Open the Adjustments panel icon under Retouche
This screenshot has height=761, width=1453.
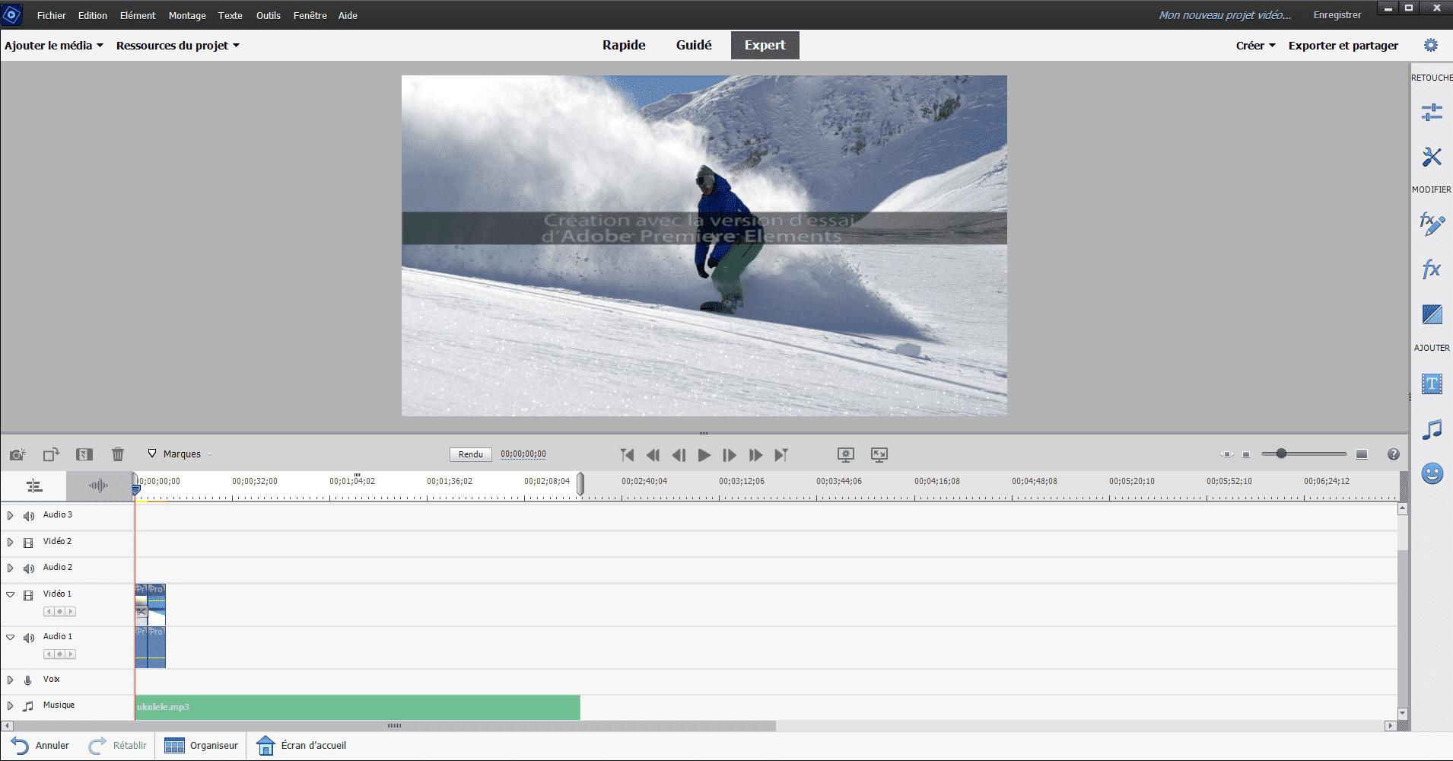[x=1431, y=113]
